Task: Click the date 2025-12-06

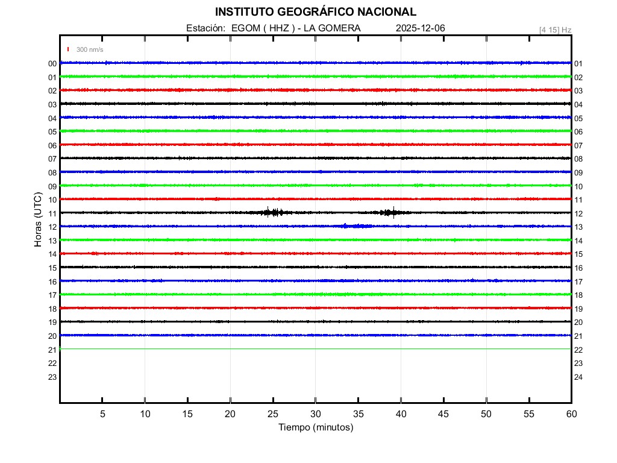Action: (x=421, y=28)
